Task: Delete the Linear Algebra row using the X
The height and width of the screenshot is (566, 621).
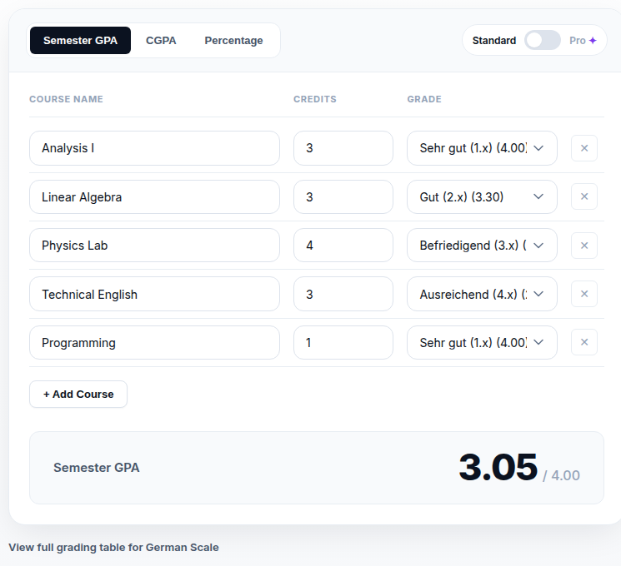Action: click(583, 196)
